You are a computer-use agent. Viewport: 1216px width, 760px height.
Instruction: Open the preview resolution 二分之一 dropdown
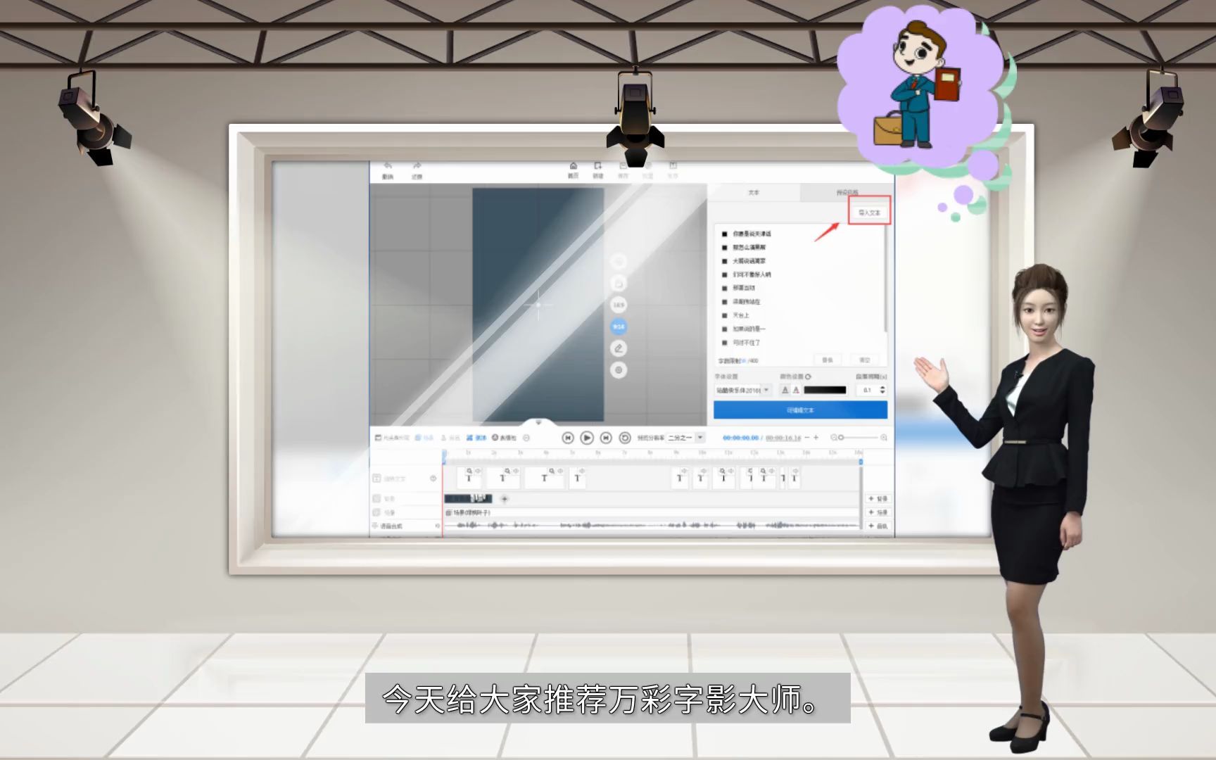click(x=686, y=438)
